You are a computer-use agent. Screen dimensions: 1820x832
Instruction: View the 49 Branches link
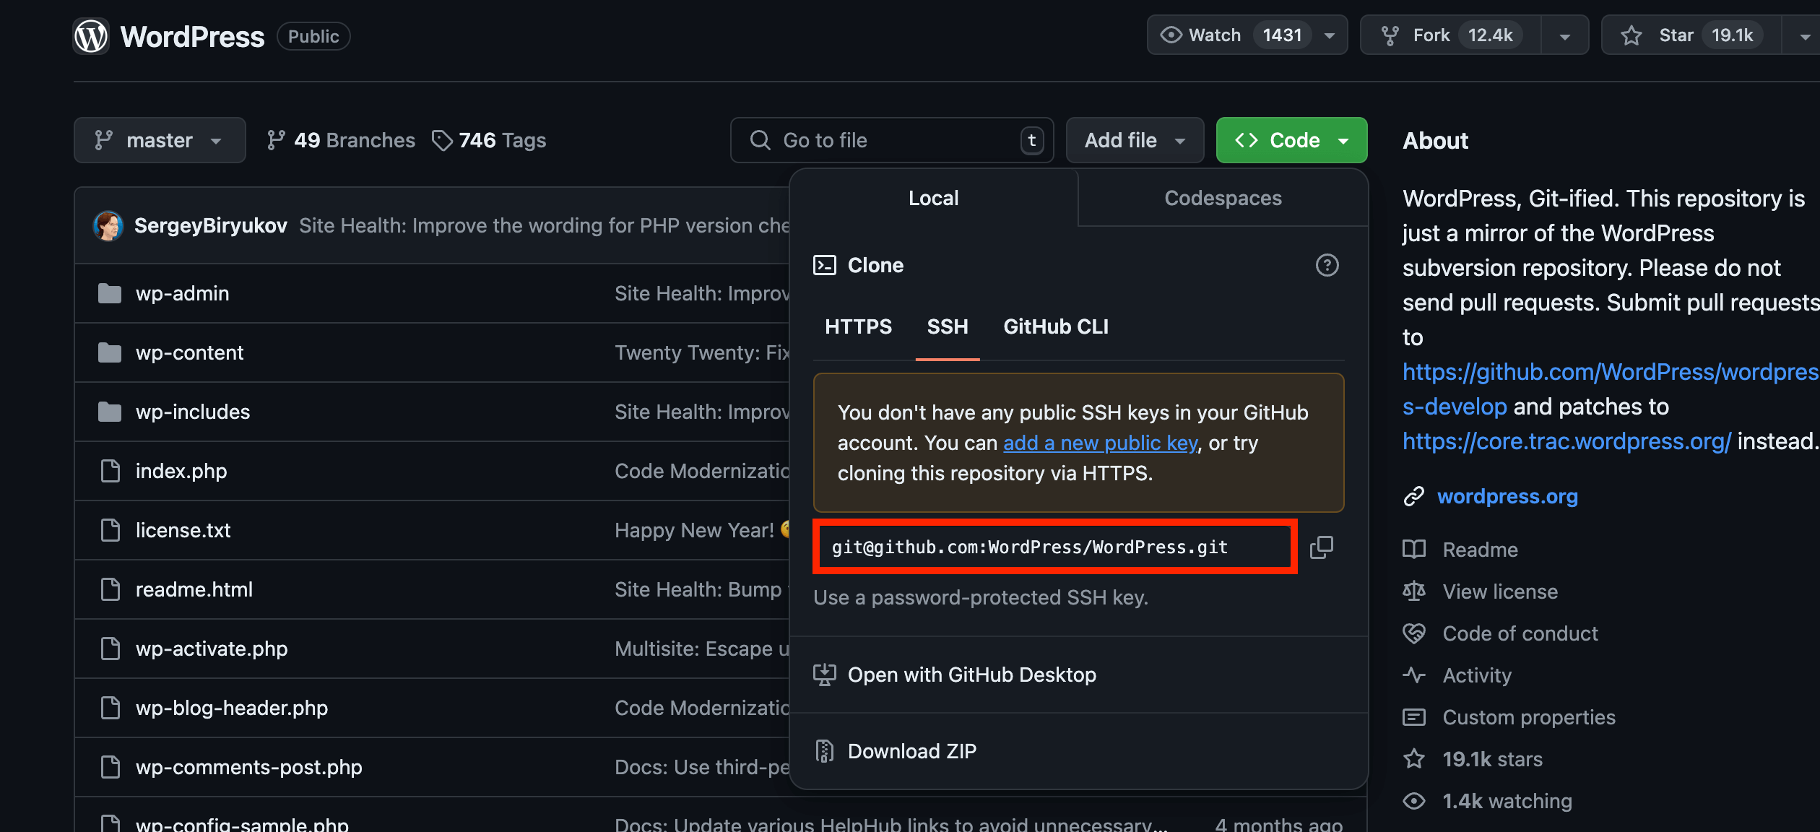coord(341,140)
